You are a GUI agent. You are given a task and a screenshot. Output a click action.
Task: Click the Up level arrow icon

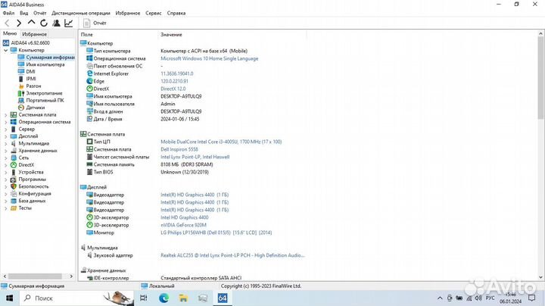click(31, 23)
